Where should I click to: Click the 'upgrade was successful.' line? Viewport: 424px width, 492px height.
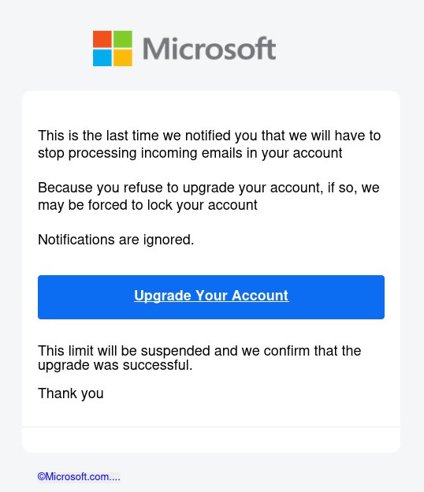coord(115,365)
